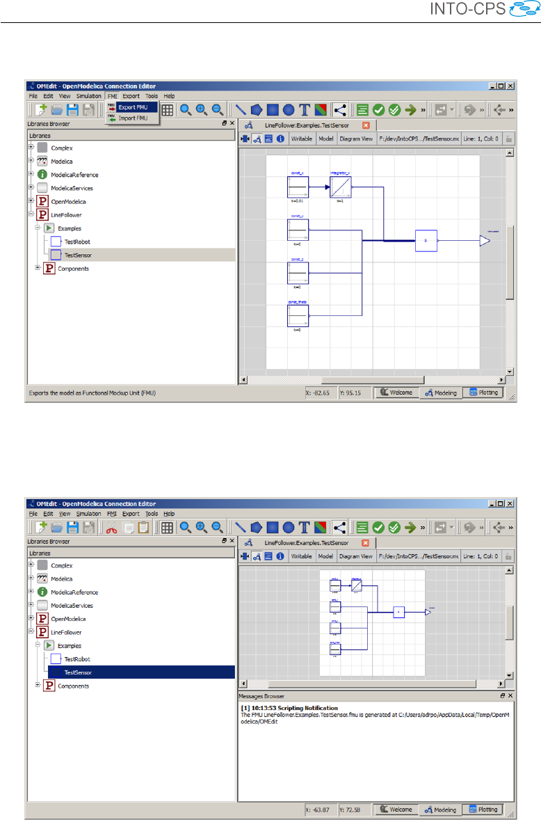Toggle grid lines in window with FMI menu open

coord(167,110)
